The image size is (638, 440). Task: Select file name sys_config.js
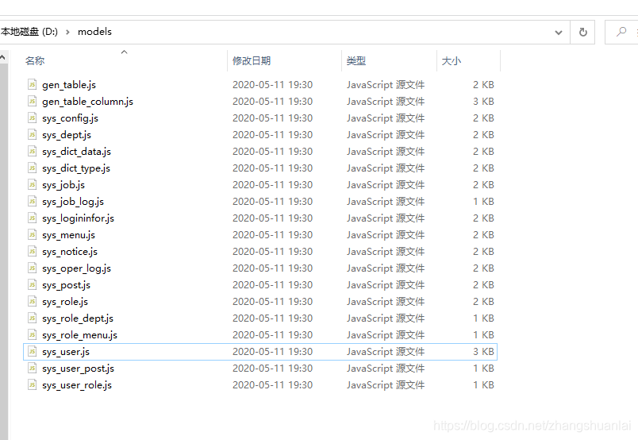pyautogui.click(x=70, y=118)
